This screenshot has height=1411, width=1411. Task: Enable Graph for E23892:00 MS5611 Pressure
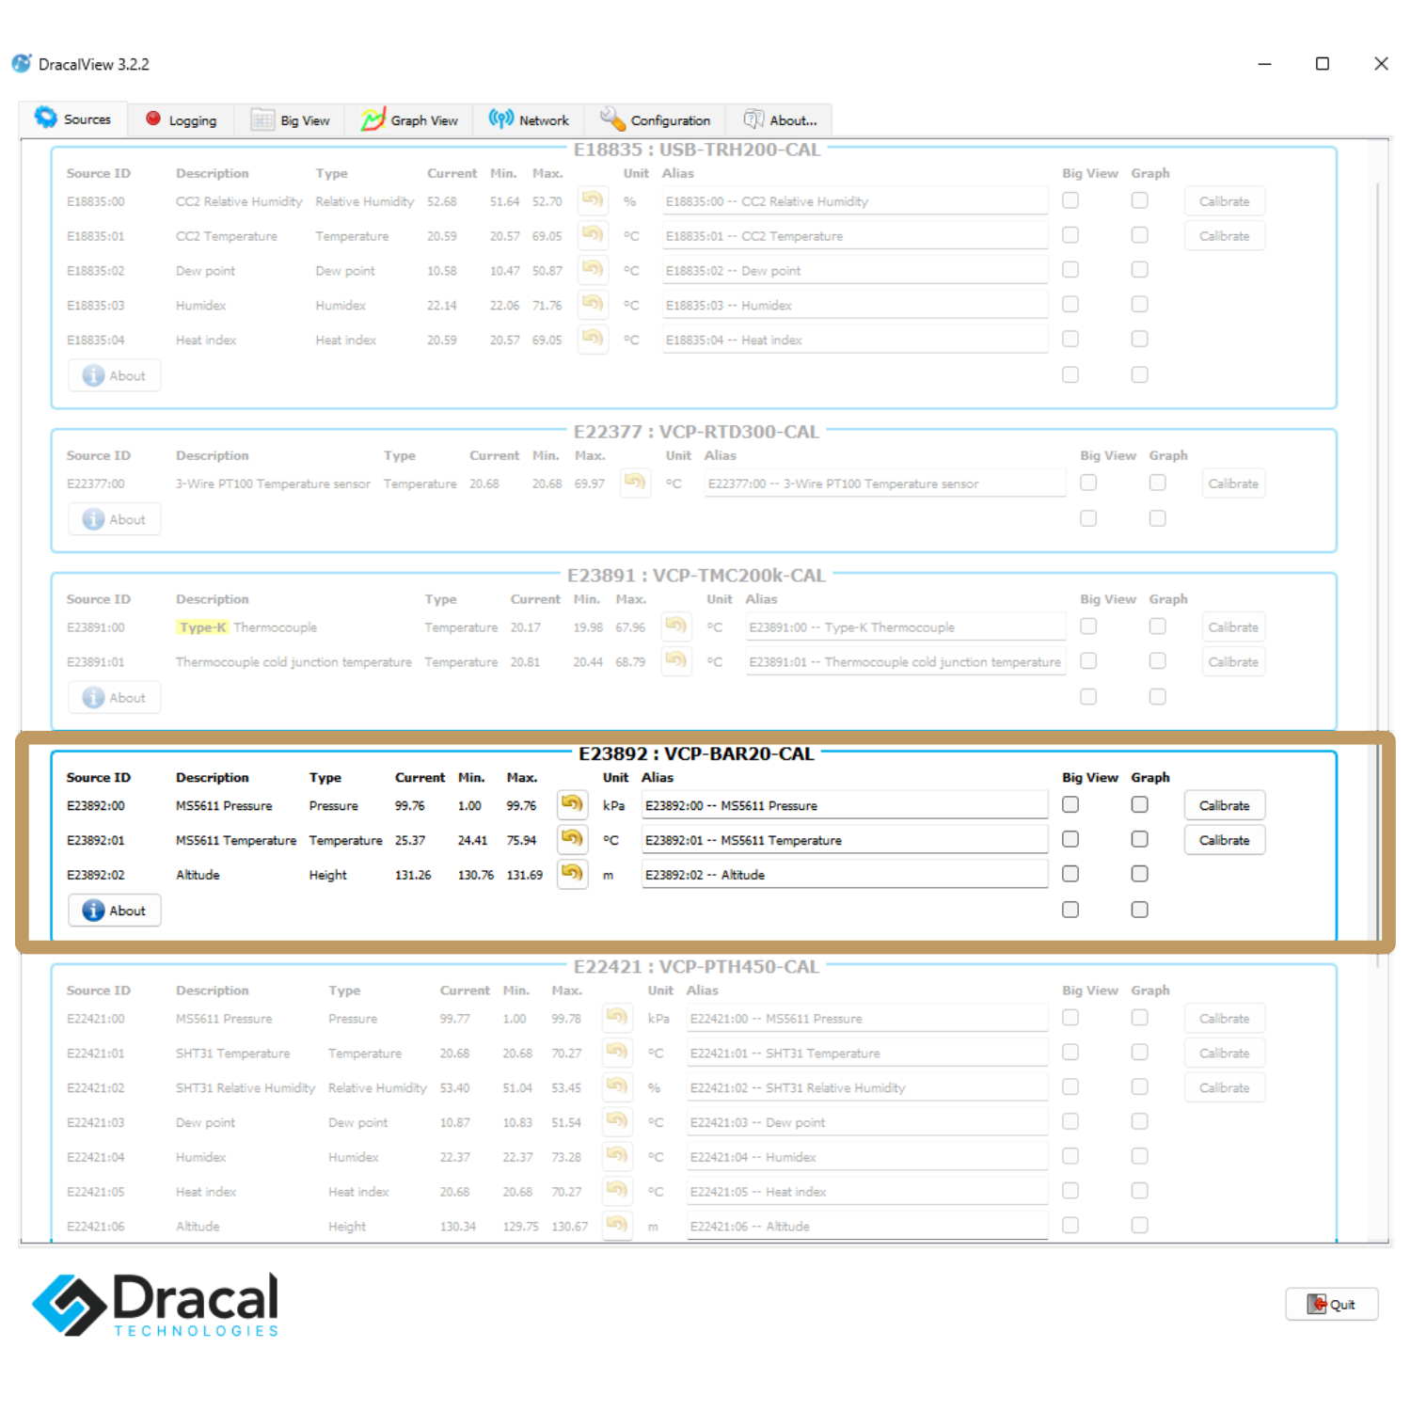(x=1139, y=804)
